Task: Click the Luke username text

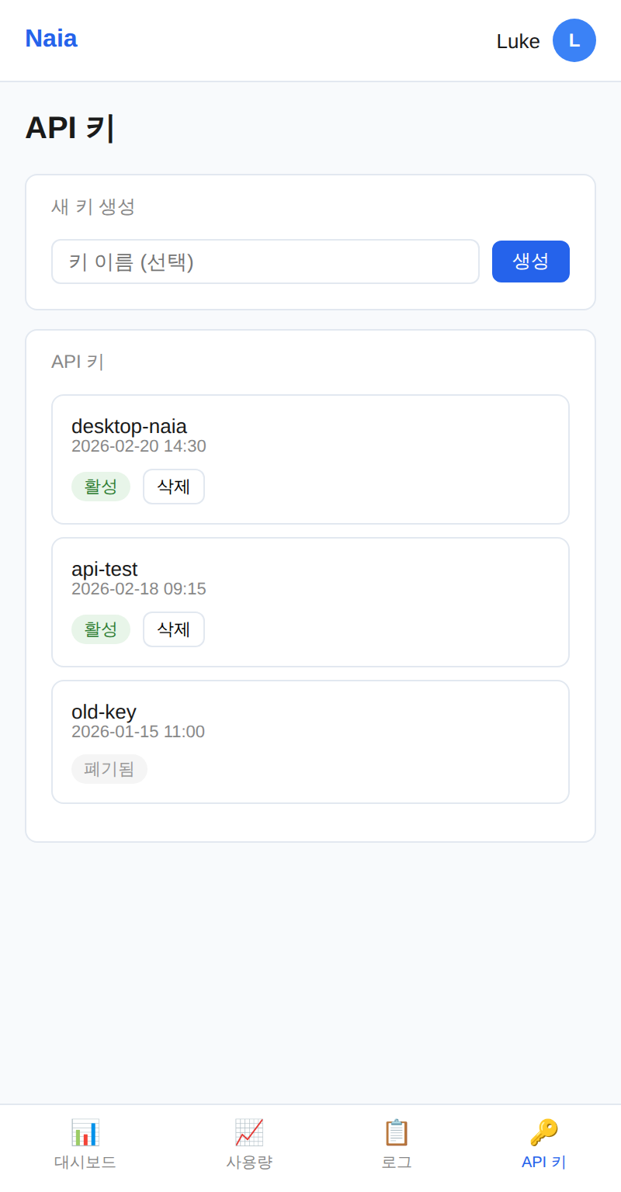Action: click(x=518, y=42)
